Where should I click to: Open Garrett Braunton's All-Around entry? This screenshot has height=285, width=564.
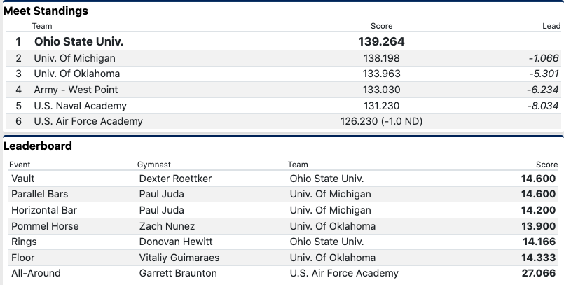point(178,273)
